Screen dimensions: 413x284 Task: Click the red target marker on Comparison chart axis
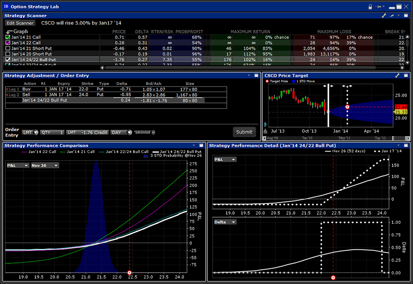129,273
